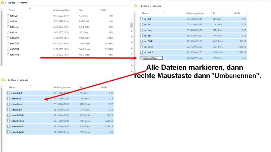
Task: Click the tut1.sam file icon in the highlighted tut1 list
Action: coord(142,30)
